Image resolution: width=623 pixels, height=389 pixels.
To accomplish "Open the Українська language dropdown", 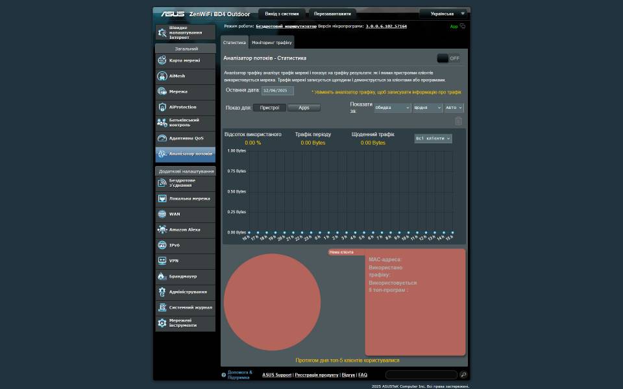I will 443,14.
